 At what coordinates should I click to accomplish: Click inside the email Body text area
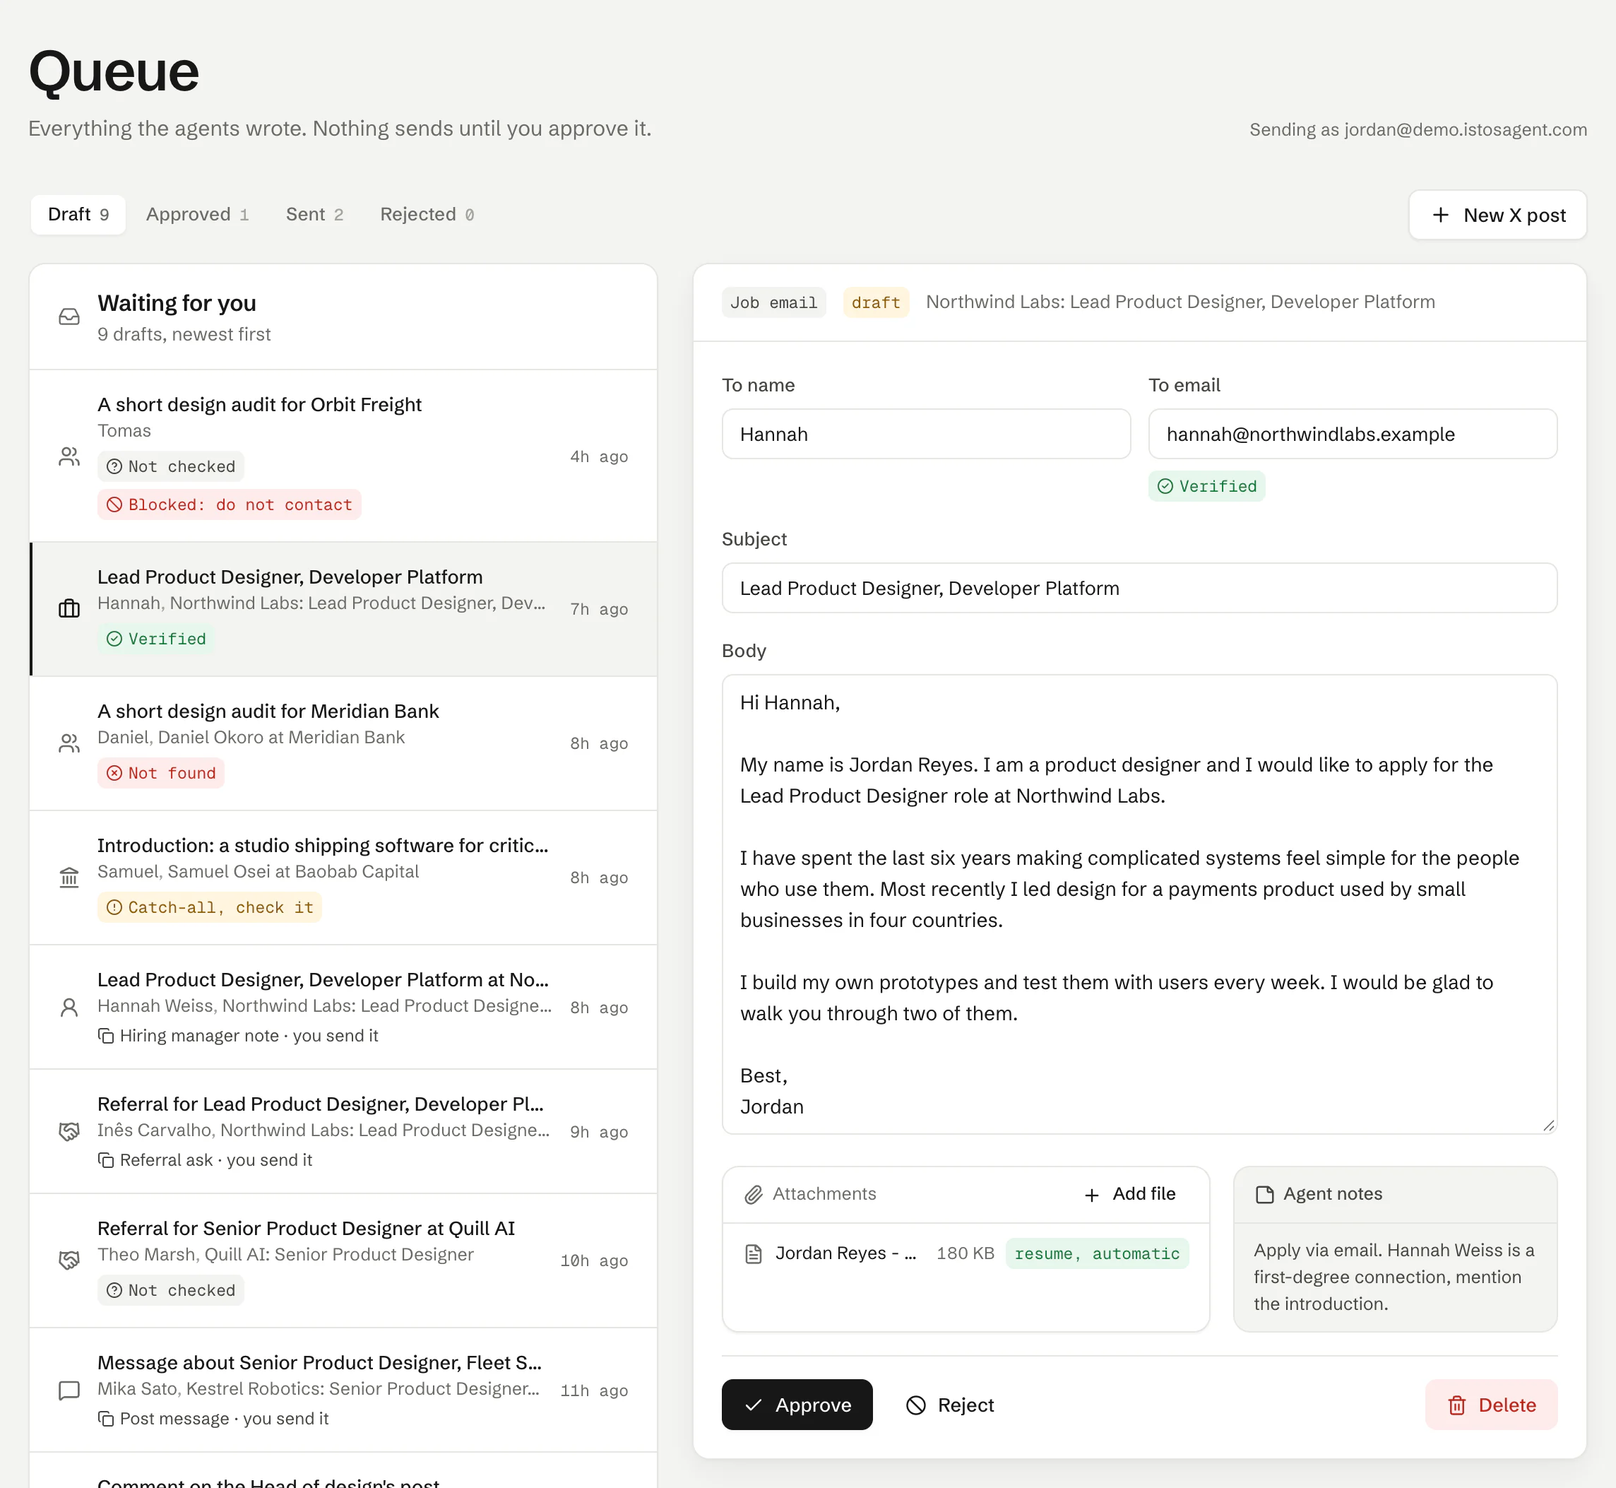click(1139, 904)
